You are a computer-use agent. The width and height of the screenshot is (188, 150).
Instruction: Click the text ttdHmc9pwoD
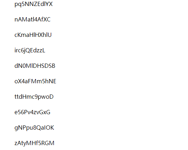tap(34, 97)
